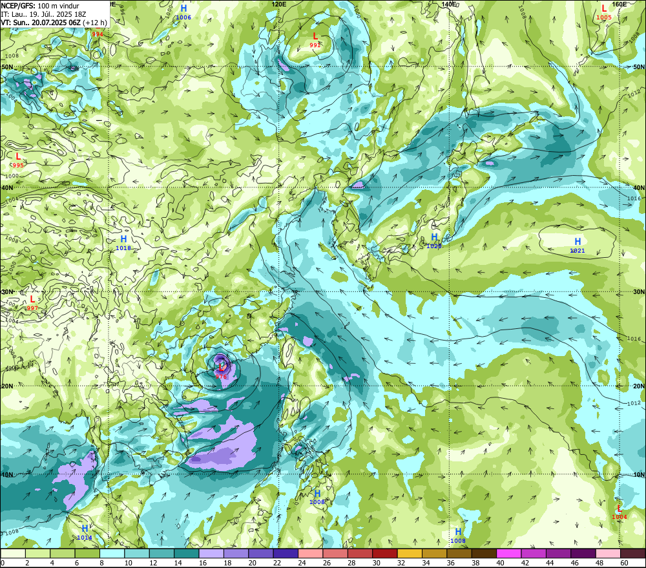646x568 pixels.
Task: Select the legend value 40
Action: 500,563
